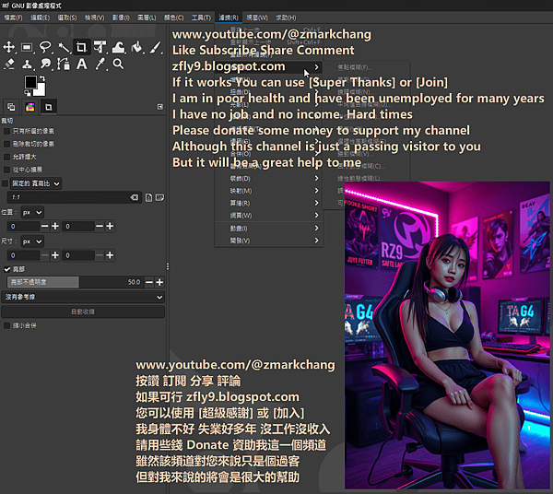Open the guides dropdown below opacity

pos(83,297)
